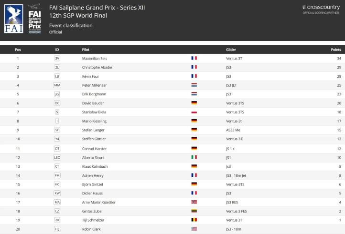Click the MM ID badge

tap(57, 85)
